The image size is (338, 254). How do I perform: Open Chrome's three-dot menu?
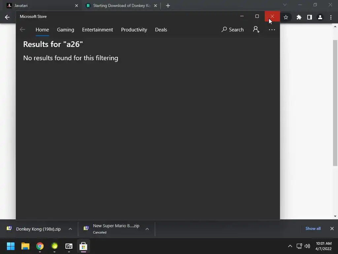point(331,17)
